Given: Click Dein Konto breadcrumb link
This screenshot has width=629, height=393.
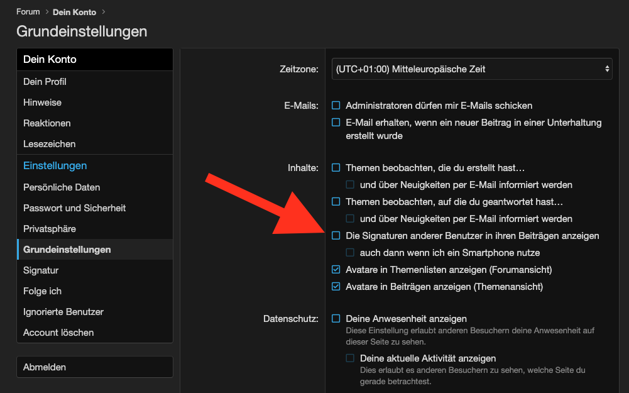Looking at the screenshot, I should (74, 12).
